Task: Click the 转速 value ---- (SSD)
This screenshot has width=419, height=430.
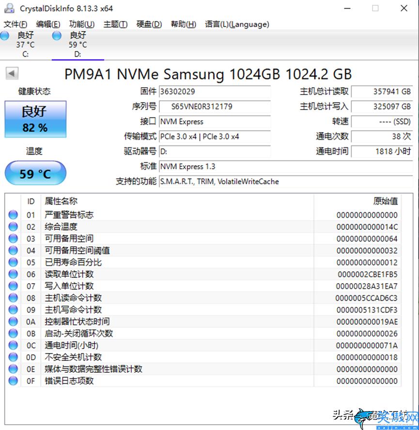Action: tap(382, 122)
